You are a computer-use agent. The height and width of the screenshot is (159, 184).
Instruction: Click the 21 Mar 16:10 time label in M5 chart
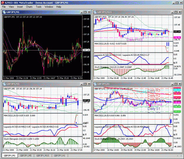coord(49,150)
